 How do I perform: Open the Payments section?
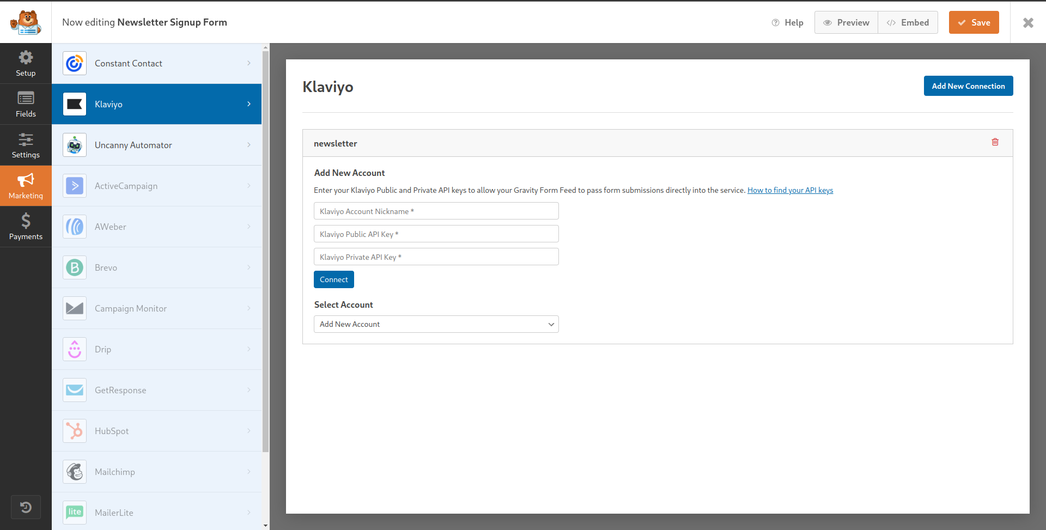point(26,227)
